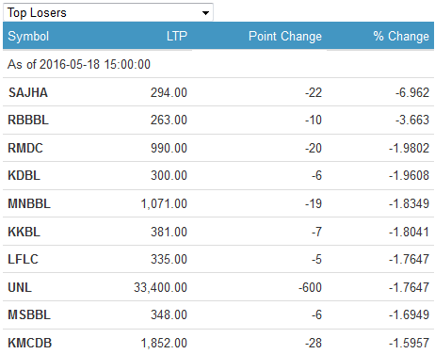The width and height of the screenshot is (435, 354).
Task: Click the MNBBL symbol link
Action: 29,203
